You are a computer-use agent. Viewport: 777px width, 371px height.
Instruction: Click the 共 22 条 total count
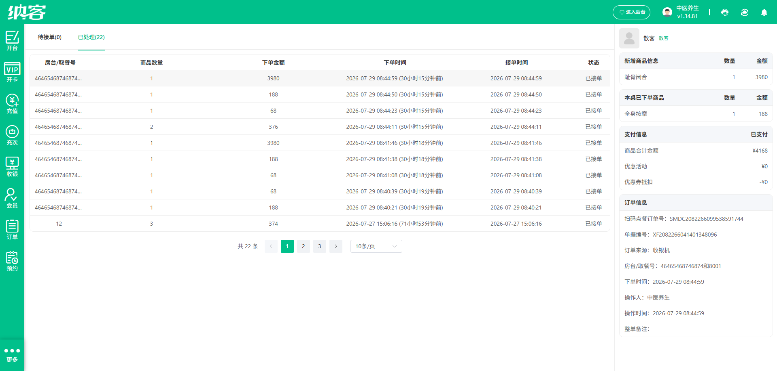248,246
